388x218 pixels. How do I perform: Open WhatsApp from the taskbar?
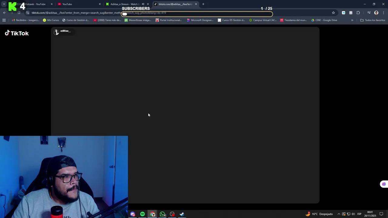[x=162, y=214]
